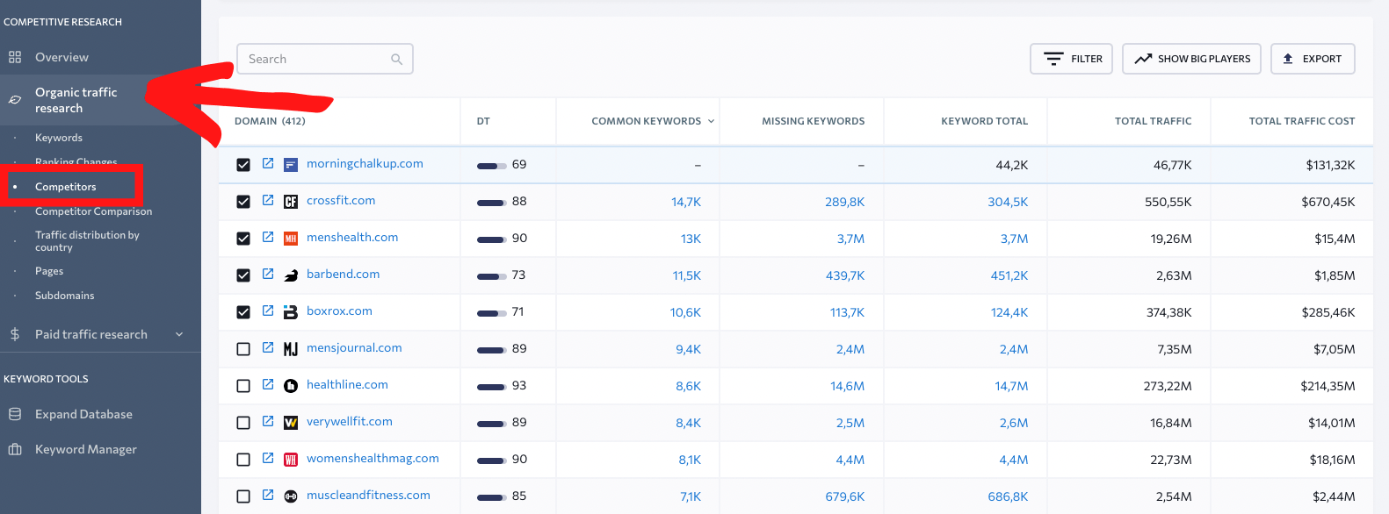Open morningchalkup.com in new tab icon

click(268, 164)
